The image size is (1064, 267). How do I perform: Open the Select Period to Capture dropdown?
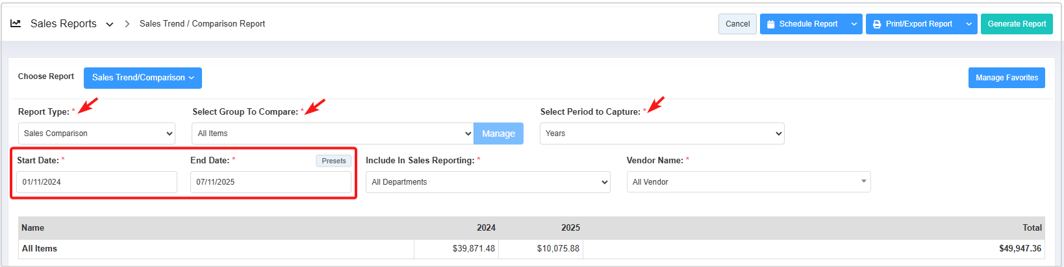point(661,133)
